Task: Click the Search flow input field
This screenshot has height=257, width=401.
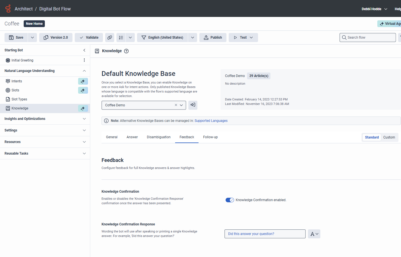Action: click(x=368, y=38)
